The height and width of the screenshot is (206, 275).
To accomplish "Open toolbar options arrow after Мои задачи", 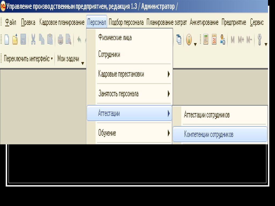I will 83,63.
